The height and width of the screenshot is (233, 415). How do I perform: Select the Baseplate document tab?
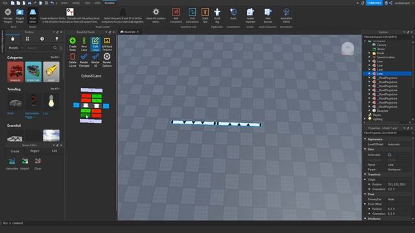tap(130, 32)
